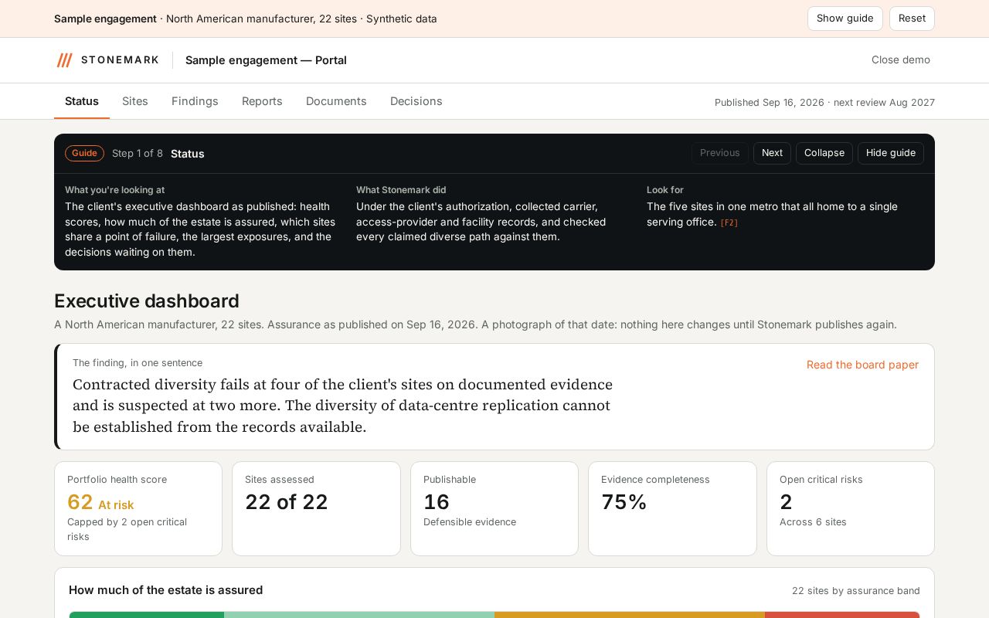The height and width of the screenshot is (618, 989).
Task: Hide the guide panel
Action: click(891, 153)
